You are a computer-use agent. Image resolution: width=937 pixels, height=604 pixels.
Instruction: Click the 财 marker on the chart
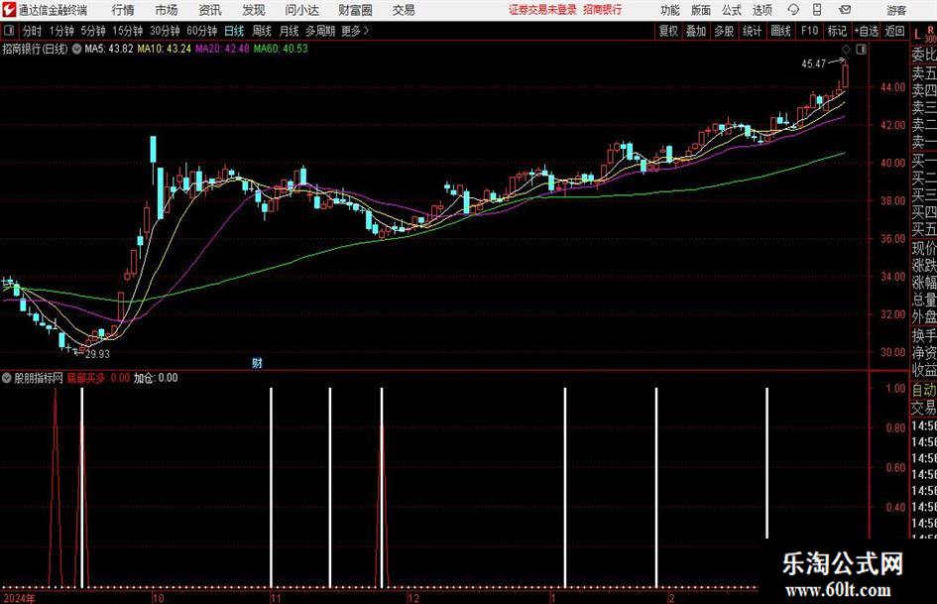pos(257,363)
